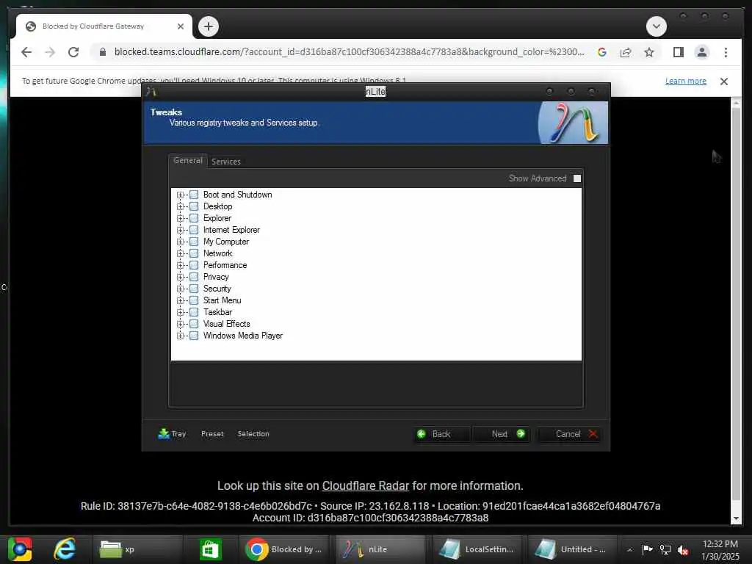
Task: Click the Google icon in the address bar
Action: click(x=602, y=52)
